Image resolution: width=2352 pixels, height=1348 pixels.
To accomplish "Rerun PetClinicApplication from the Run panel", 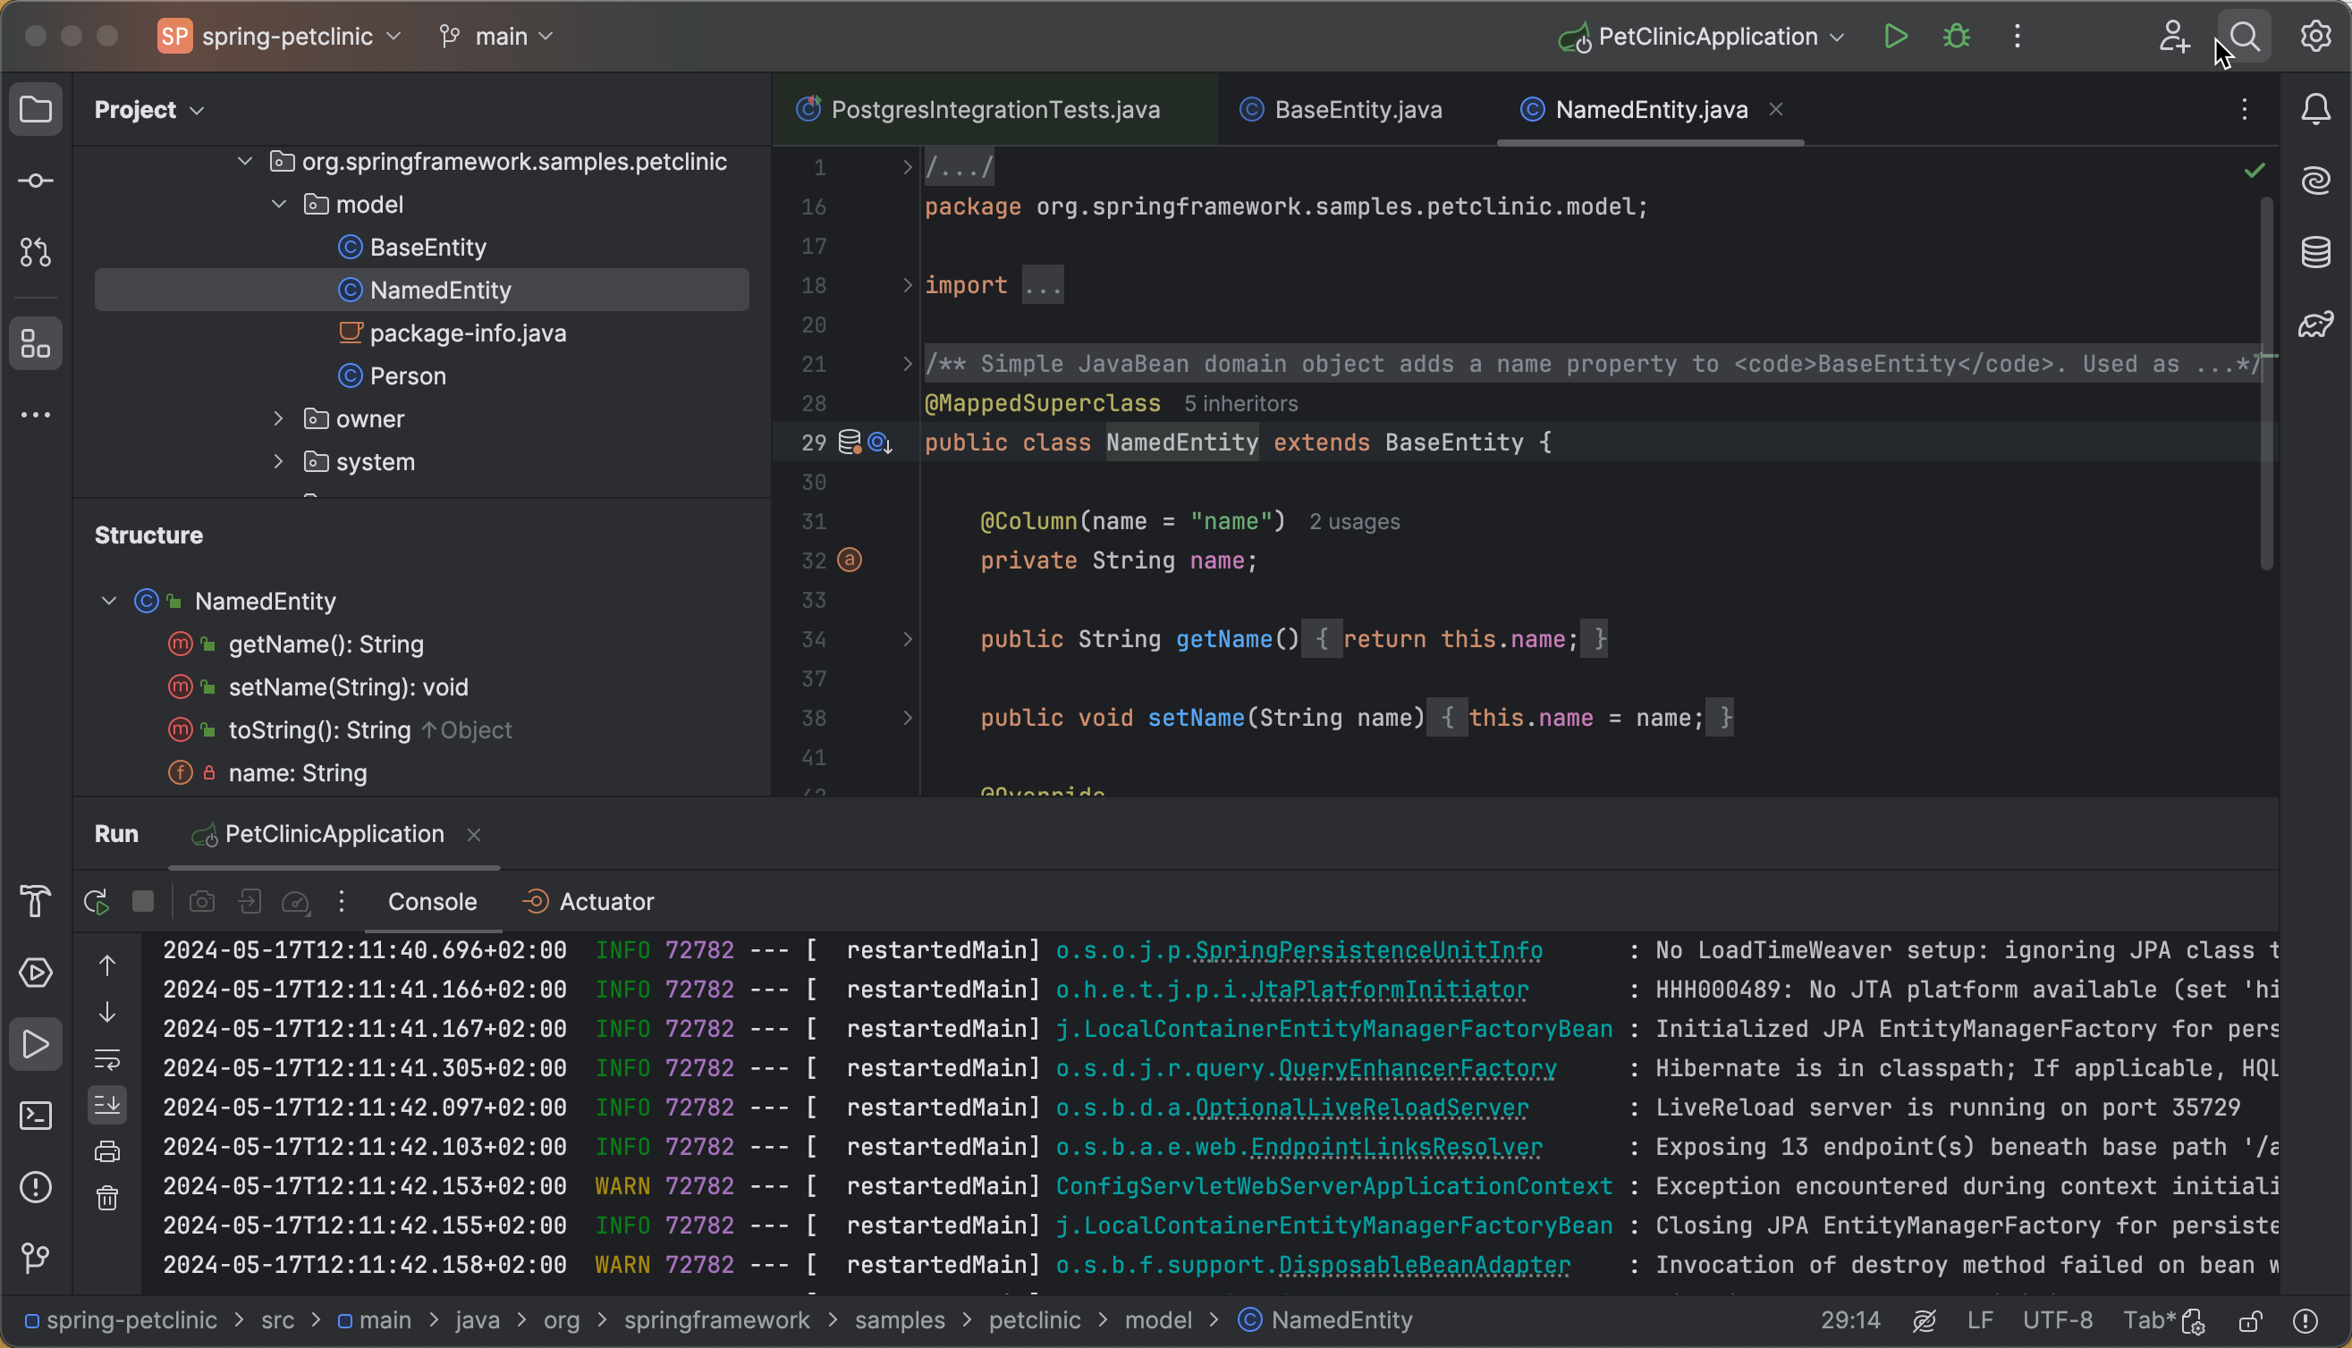I will coord(97,901).
